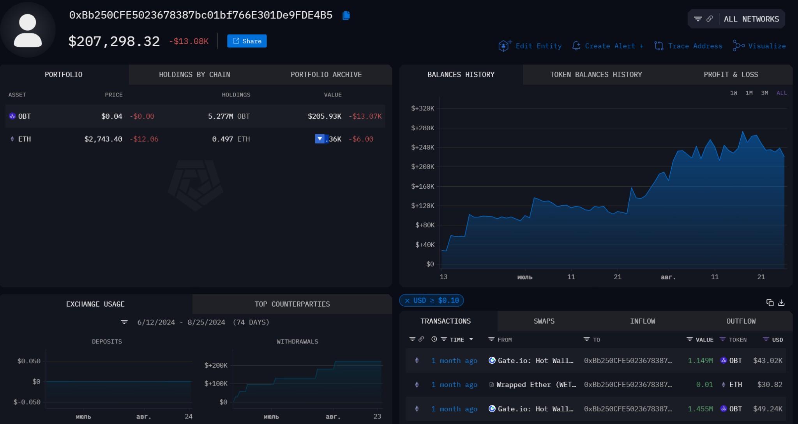Open the Visualize link
This screenshot has height=424, width=798.
767,46
